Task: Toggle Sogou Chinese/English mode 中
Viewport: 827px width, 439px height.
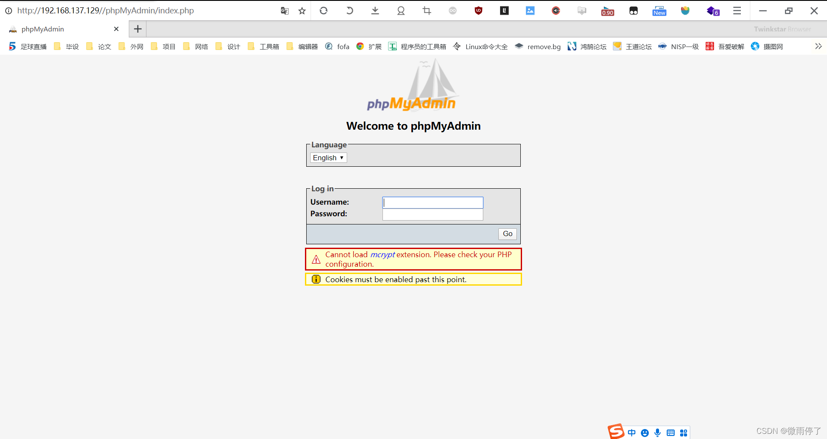Action: 632,433
